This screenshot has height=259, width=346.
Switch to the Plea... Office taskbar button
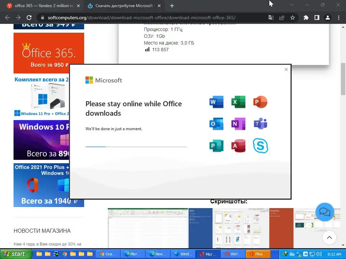(257, 254)
